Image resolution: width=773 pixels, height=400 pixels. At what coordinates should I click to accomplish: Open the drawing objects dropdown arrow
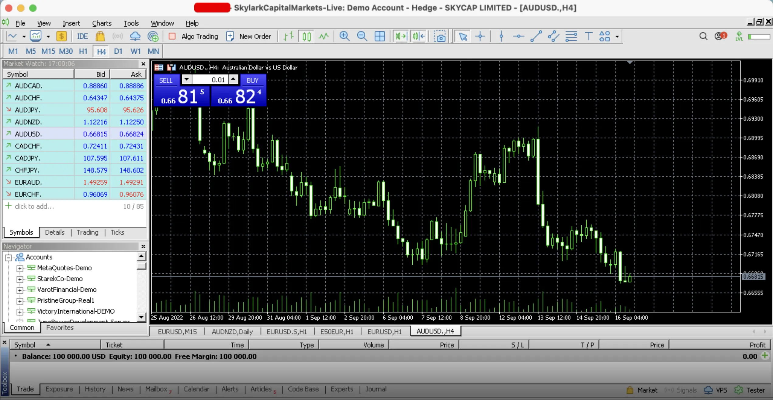click(617, 37)
